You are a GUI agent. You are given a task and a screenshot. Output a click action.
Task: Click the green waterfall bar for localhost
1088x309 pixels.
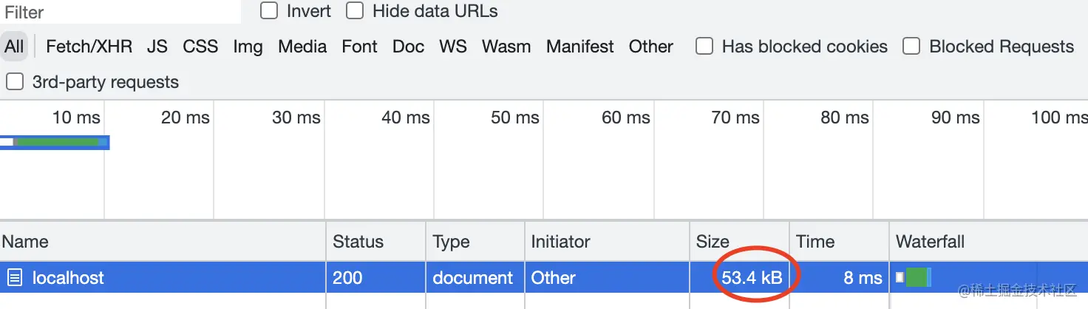click(916, 278)
